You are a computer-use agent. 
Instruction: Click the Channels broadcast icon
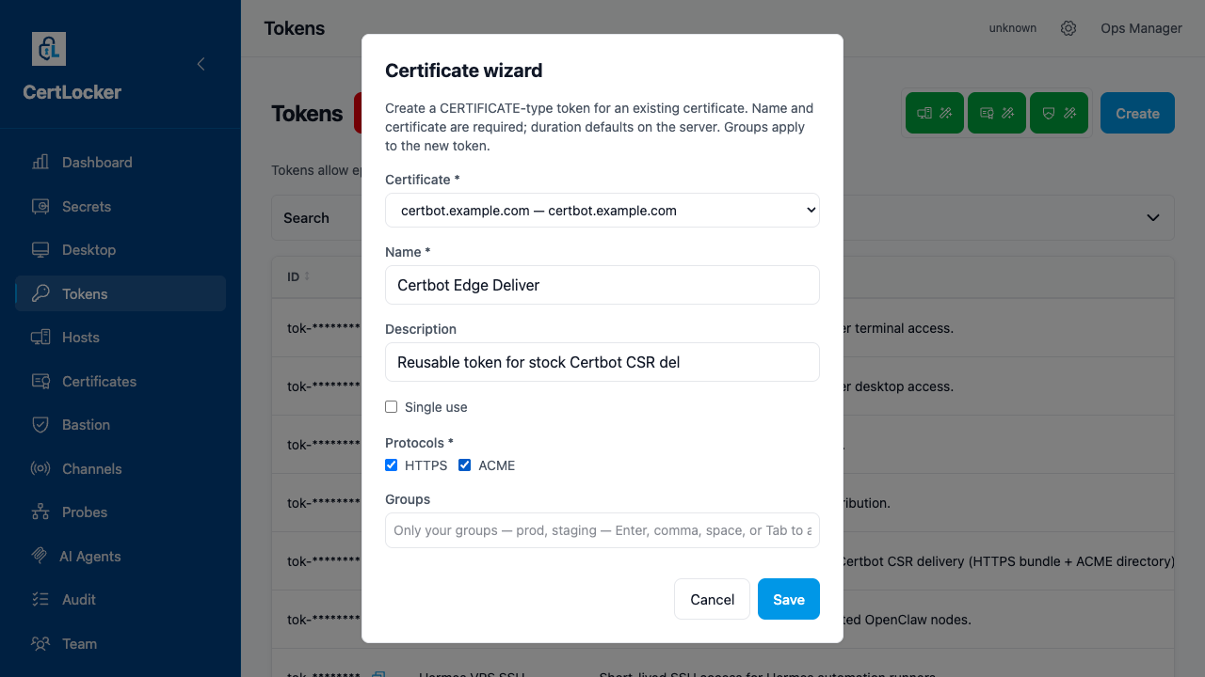40,469
